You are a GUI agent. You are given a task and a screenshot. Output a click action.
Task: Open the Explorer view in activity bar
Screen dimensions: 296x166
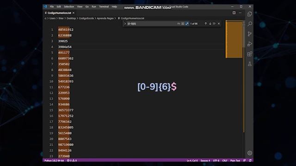250,14
